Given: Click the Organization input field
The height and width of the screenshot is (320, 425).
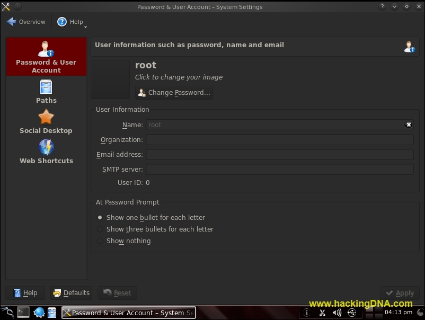Looking at the screenshot, I should click(x=280, y=139).
